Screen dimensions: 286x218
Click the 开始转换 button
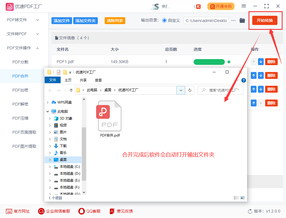click(x=265, y=20)
